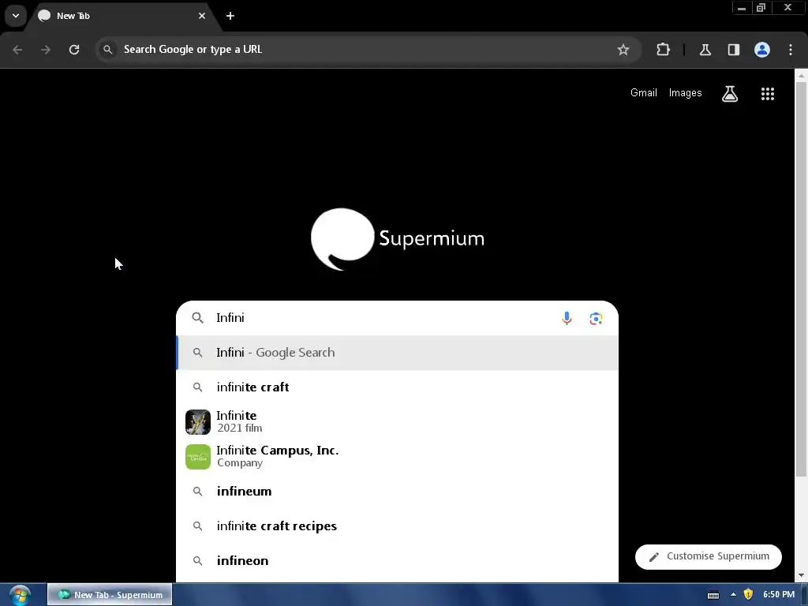Click the 6:50 PM clock
Image resolution: width=808 pixels, height=606 pixels.
click(x=779, y=595)
